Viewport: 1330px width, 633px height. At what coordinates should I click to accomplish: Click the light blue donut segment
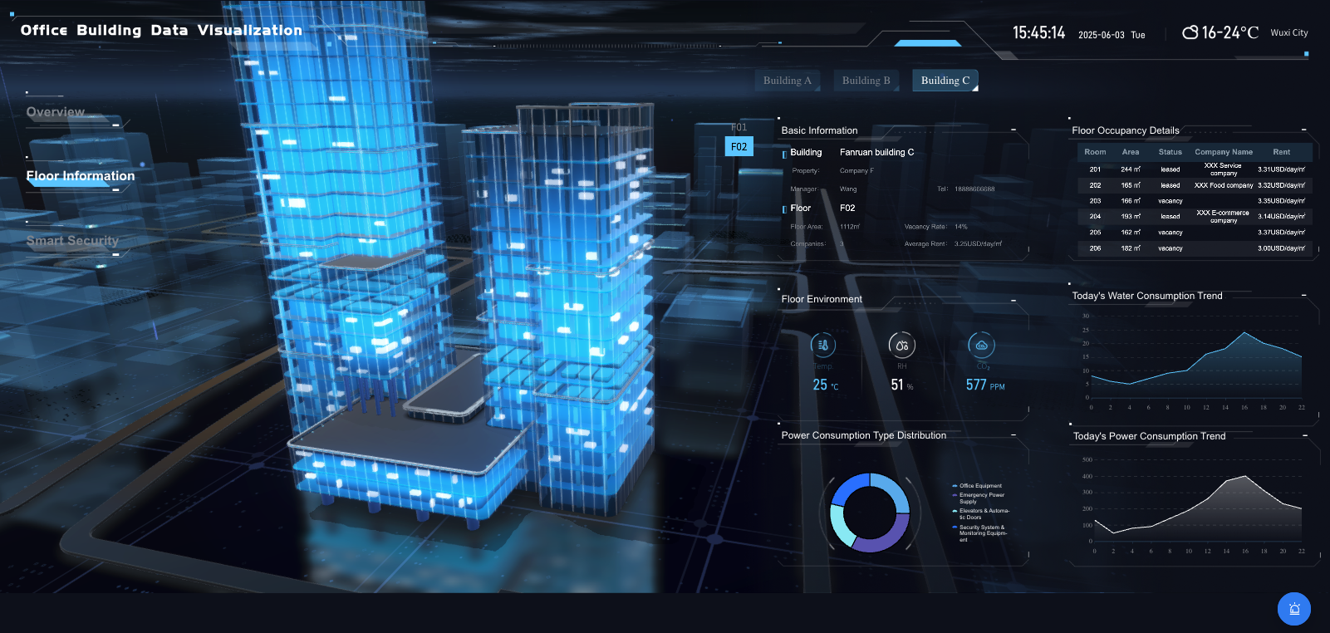(895, 490)
